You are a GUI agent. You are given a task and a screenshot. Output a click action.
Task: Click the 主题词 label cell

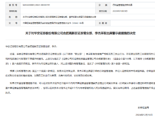(x=103, y=23)
